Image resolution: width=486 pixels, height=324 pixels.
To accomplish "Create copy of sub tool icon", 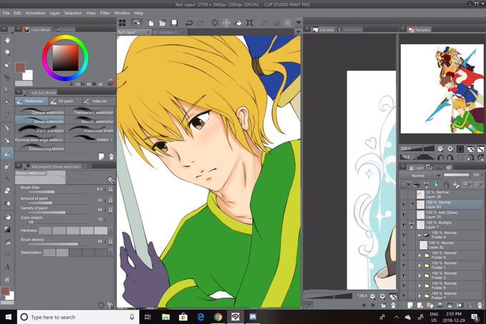I will (x=101, y=157).
